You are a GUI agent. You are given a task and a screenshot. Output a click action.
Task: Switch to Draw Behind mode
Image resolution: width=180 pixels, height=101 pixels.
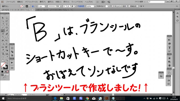[5, 75]
